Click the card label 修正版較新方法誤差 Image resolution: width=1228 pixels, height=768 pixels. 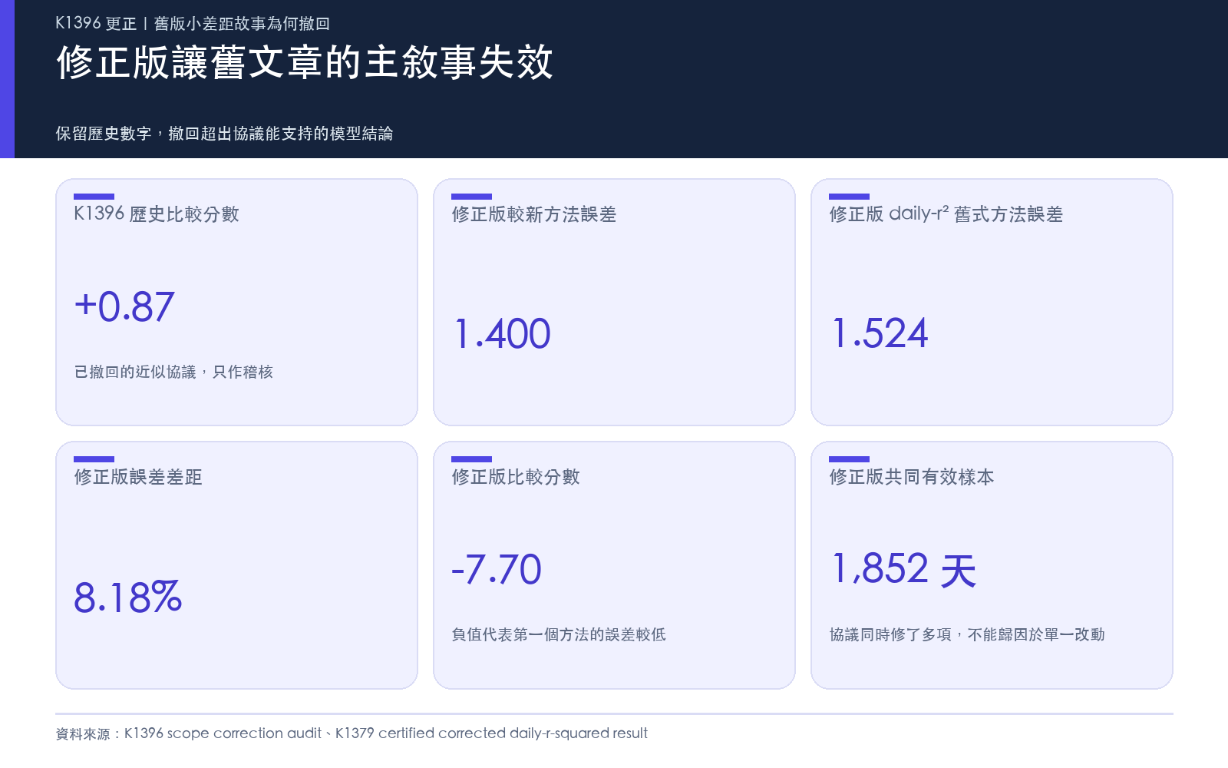pyautogui.click(x=534, y=214)
